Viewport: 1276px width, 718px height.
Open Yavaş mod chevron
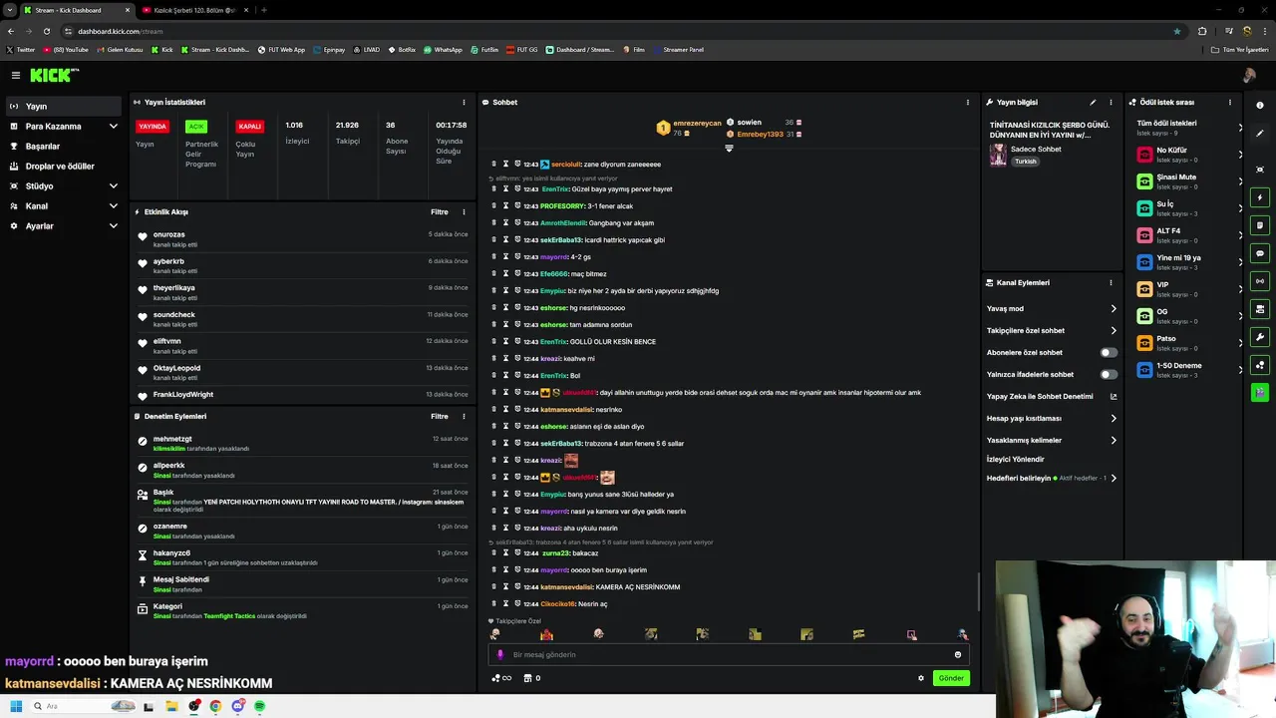point(1114,308)
